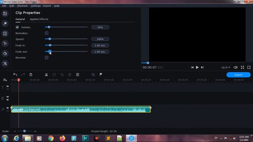Select the audio clip on the timeline

pos(81,109)
